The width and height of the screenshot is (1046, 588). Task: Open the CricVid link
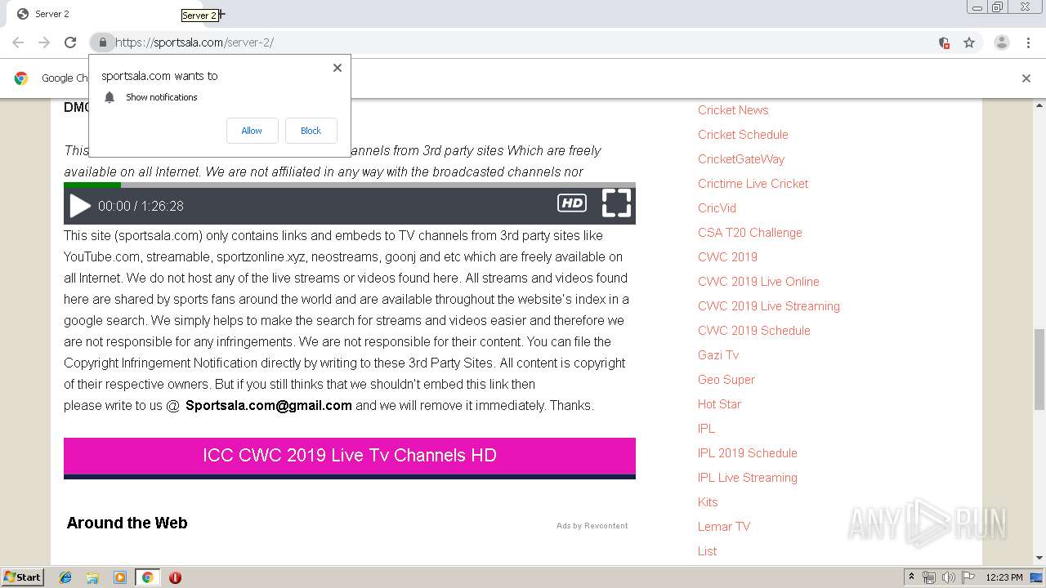717,208
